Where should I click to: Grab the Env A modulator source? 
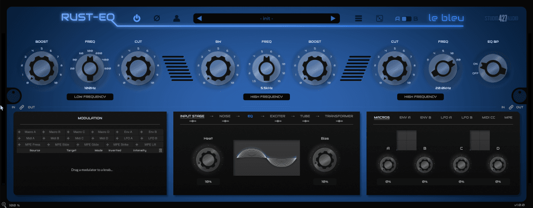(126, 132)
